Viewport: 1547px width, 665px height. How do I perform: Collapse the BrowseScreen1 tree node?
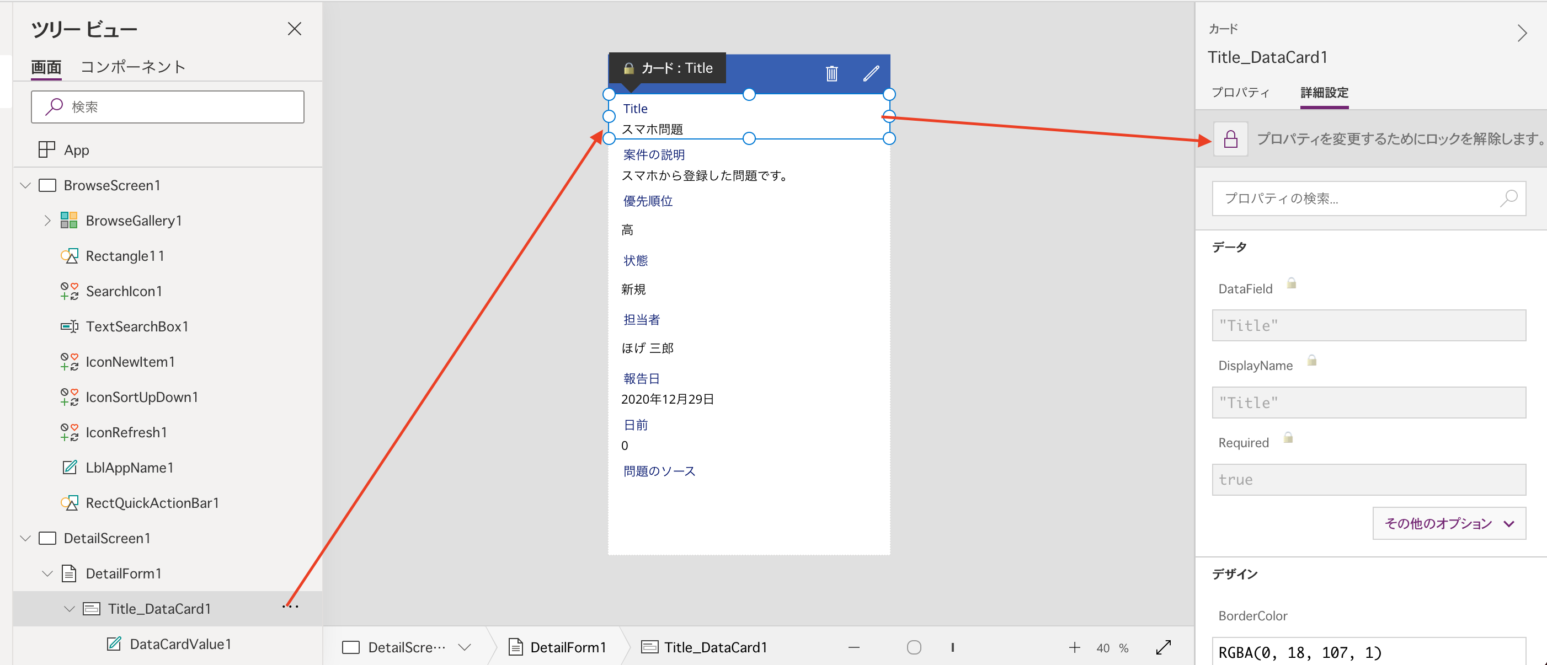pos(25,185)
